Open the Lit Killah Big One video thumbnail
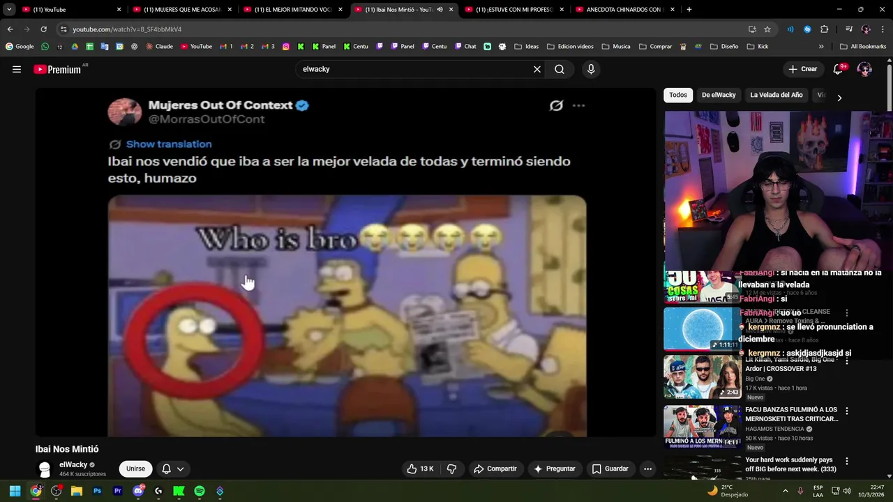Image resolution: width=893 pixels, height=502 pixels. click(x=702, y=376)
